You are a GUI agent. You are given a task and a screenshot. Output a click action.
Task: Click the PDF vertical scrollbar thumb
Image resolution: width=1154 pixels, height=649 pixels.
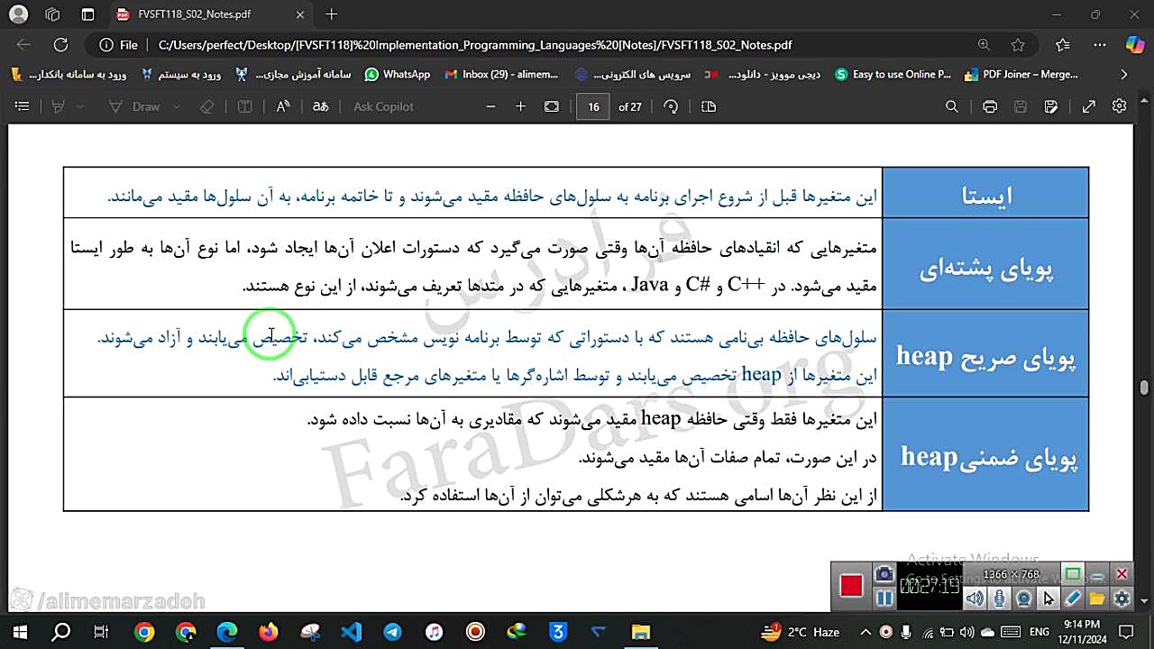click(x=1144, y=388)
